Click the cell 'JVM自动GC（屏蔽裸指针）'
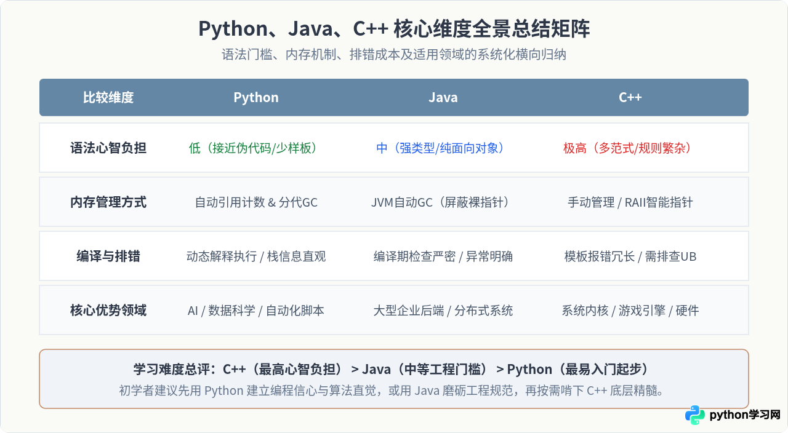 click(441, 202)
